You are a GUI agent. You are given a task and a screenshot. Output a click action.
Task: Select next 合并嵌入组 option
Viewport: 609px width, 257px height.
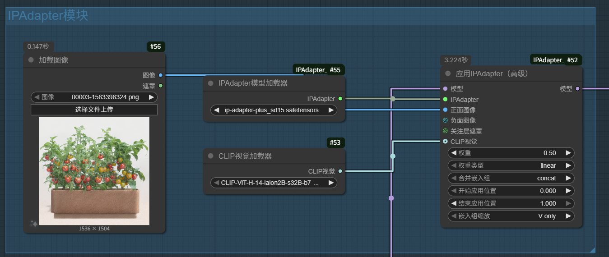click(x=568, y=178)
